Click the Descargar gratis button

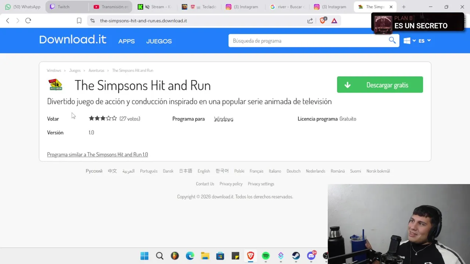[380, 85]
